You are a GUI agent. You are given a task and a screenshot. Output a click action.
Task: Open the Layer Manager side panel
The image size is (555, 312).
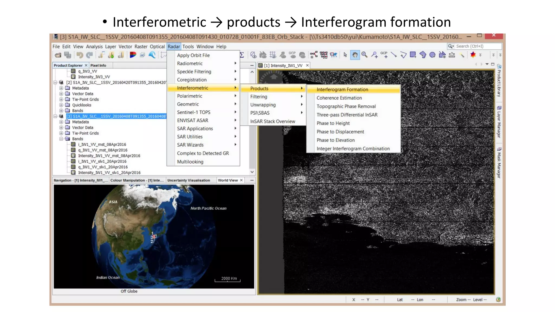tap(499, 122)
